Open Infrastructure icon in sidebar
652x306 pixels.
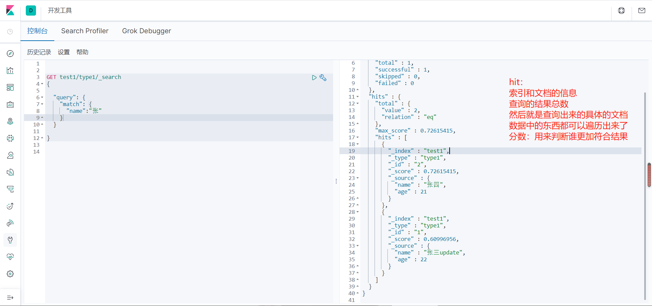click(10, 155)
